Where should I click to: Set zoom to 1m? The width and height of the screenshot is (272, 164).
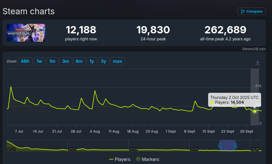tap(52, 61)
